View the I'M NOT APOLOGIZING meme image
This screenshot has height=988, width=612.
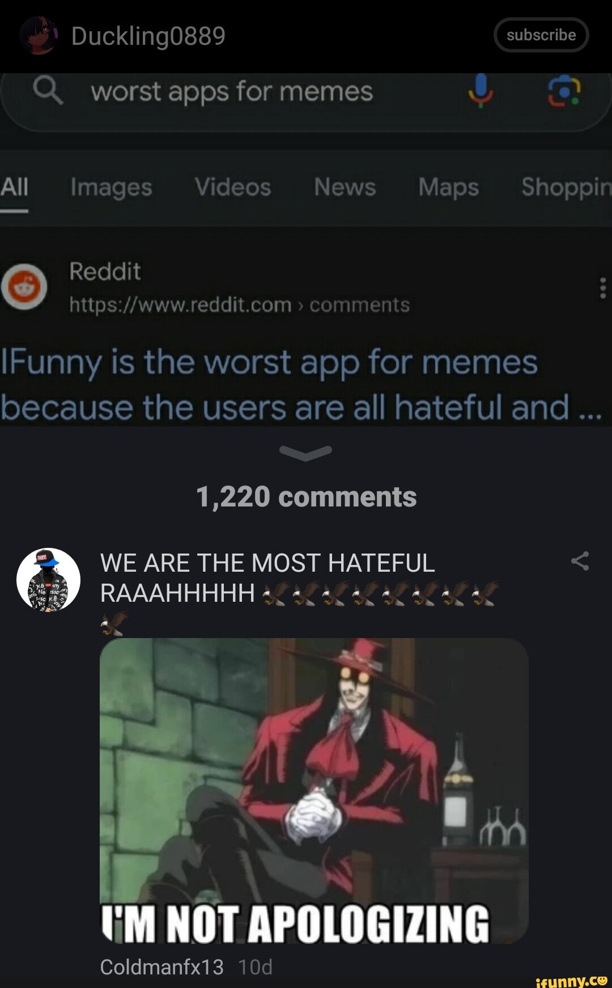coord(314,791)
